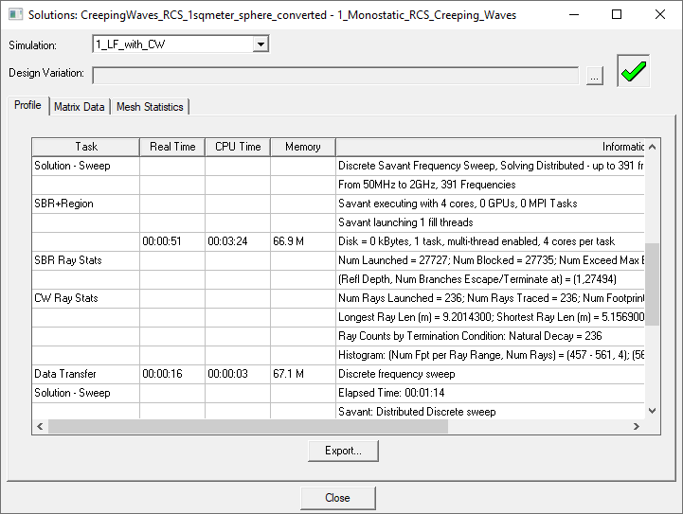Click the horizontal scroll left arrow
Viewport: 683px width, 514px height.
40,426
